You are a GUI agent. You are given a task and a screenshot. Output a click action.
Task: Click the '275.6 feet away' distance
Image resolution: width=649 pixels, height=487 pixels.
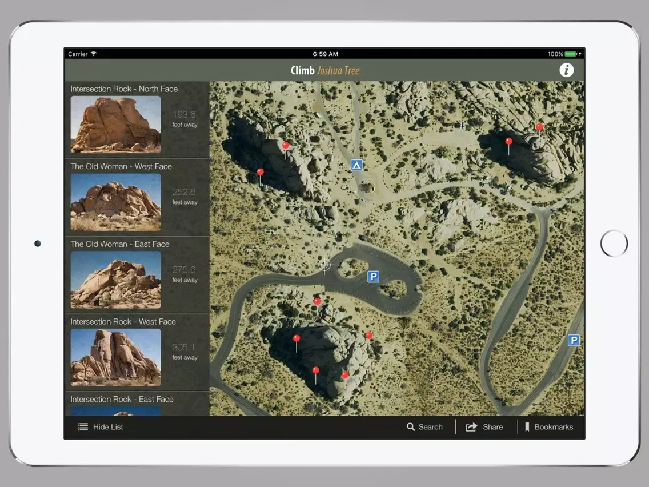tap(185, 274)
